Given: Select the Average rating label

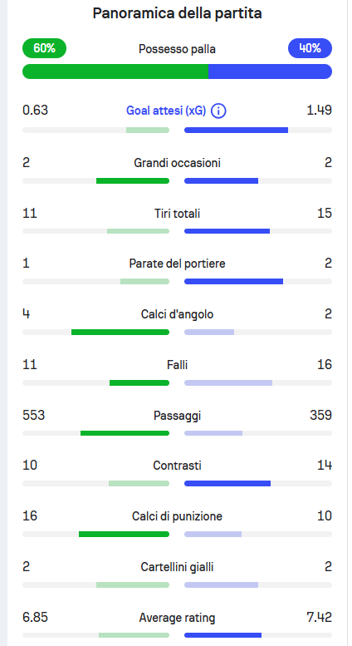Looking at the screenshot, I should [177, 618].
